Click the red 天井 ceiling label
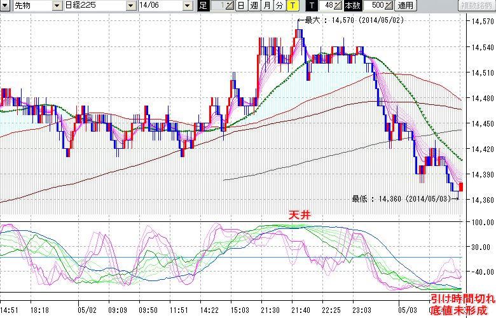Screen dimensions: 496x318 pos(299,216)
